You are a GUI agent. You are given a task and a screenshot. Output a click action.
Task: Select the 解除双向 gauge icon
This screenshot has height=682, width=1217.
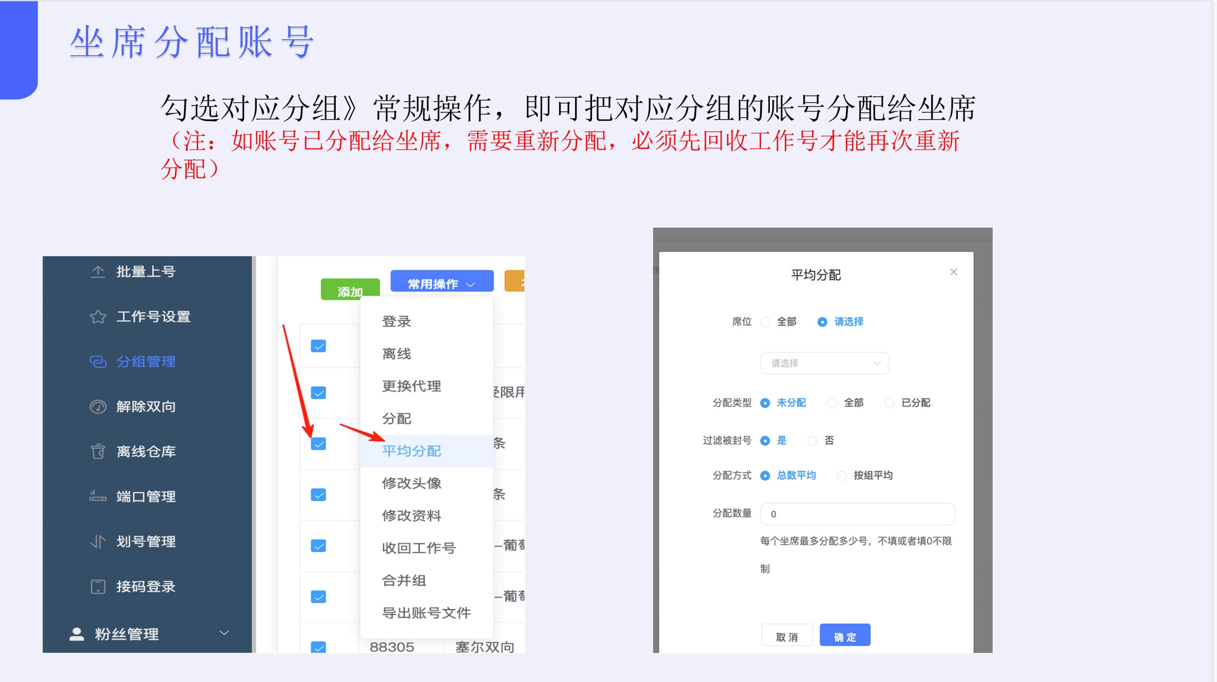[x=97, y=407]
